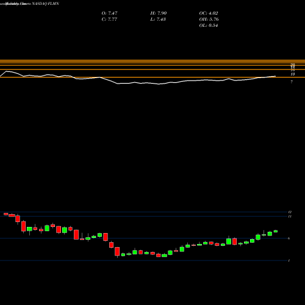Click the 'OL: 0.54' reading
305x305 pixels.
(209, 26)
